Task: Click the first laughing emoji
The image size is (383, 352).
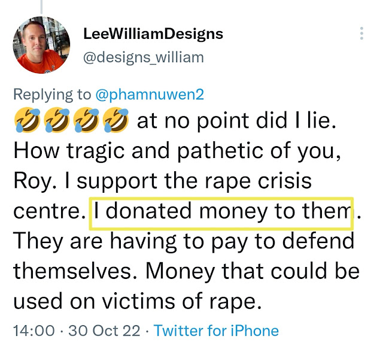Action: click(26, 122)
